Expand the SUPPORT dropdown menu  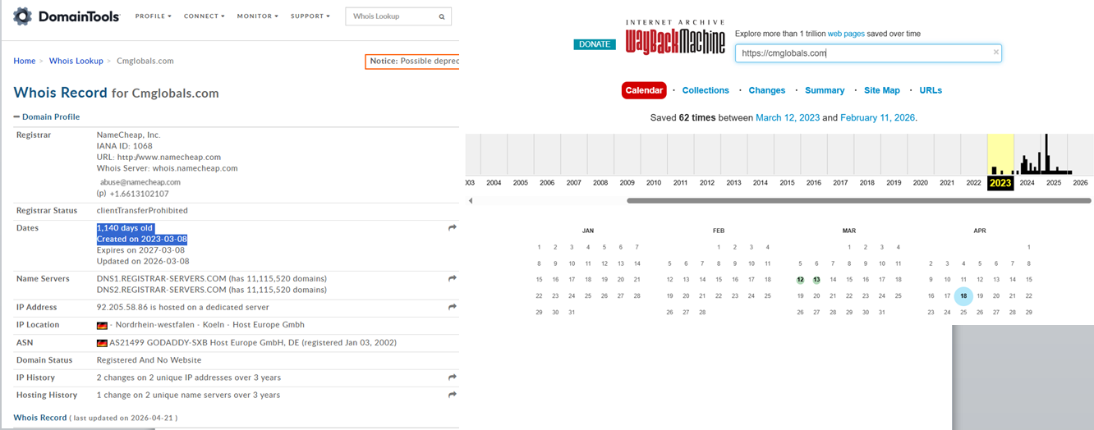pos(310,16)
